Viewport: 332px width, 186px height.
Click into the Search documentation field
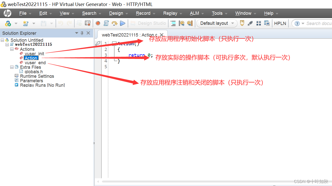click(319, 23)
